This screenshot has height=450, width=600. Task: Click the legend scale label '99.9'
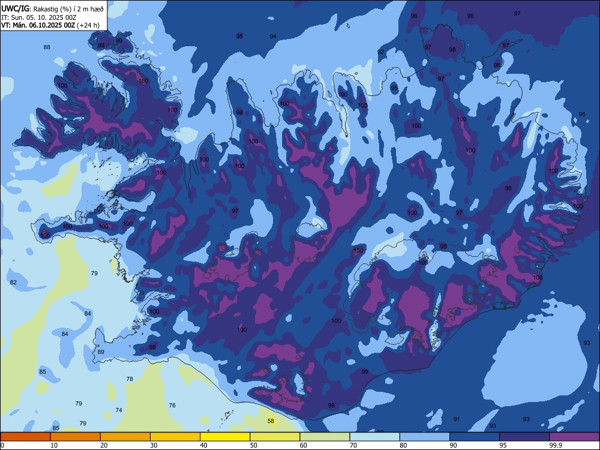[x=555, y=445]
